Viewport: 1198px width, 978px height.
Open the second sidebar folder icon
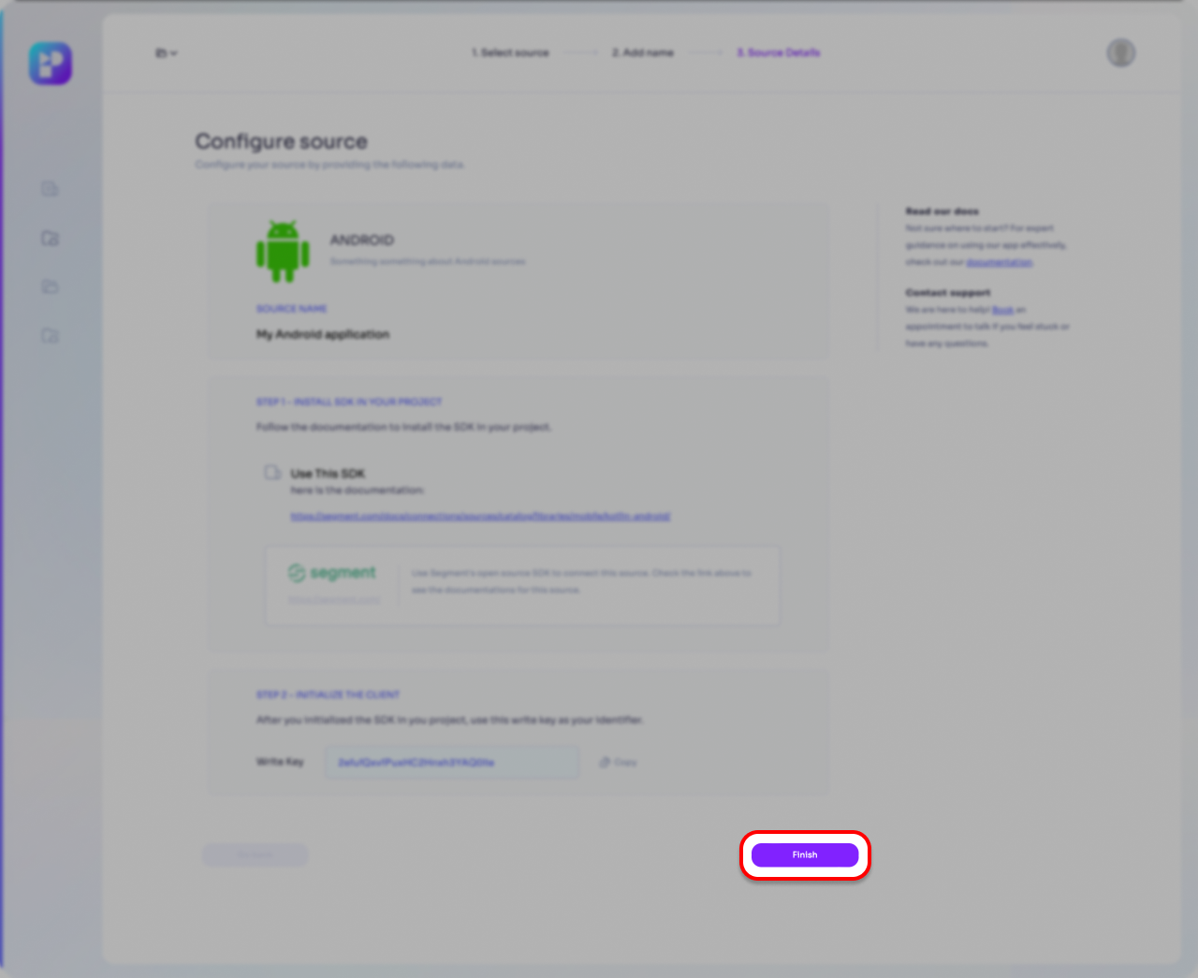click(51, 239)
